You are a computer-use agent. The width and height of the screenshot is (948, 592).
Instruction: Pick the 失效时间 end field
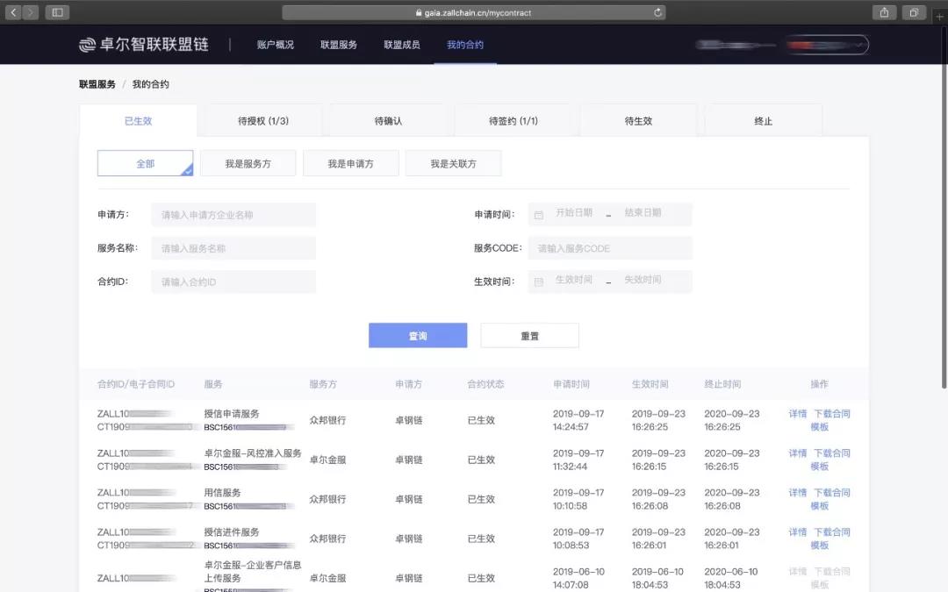tap(643, 280)
